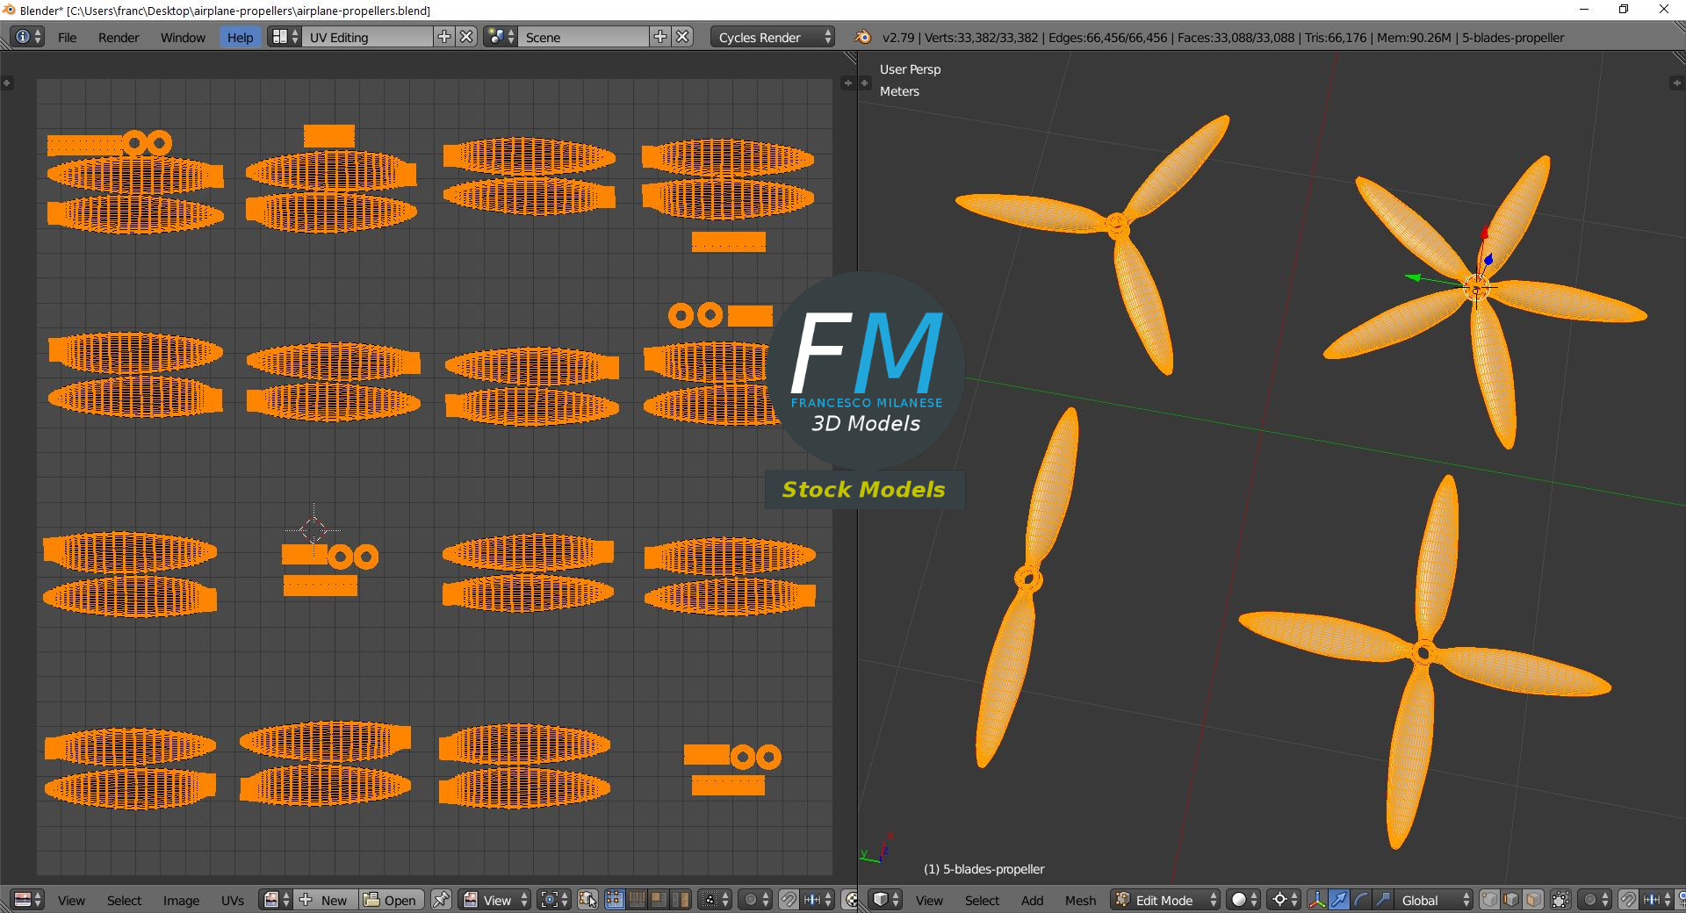Toggle UV and edit mode selection sync

pyautogui.click(x=587, y=900)
